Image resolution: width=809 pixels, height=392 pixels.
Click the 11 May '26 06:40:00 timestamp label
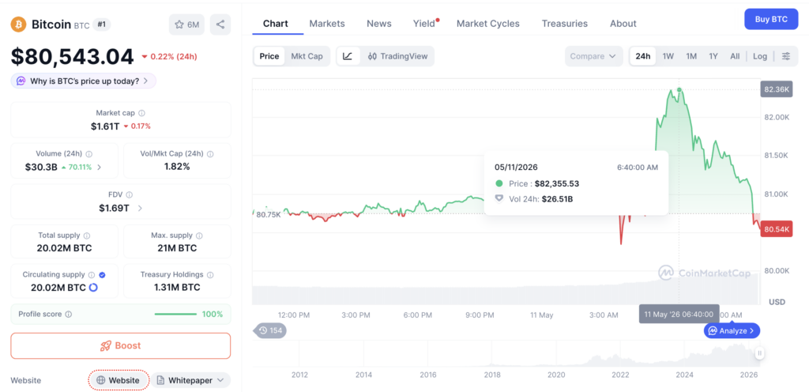pos(679,314)
